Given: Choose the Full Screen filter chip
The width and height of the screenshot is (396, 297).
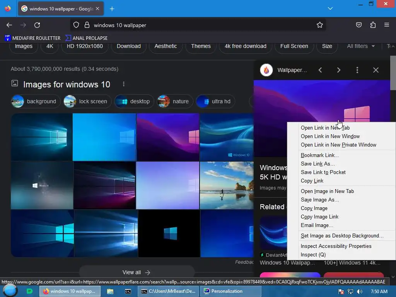Looking at the screenshot, I should [x=294, y=46].
